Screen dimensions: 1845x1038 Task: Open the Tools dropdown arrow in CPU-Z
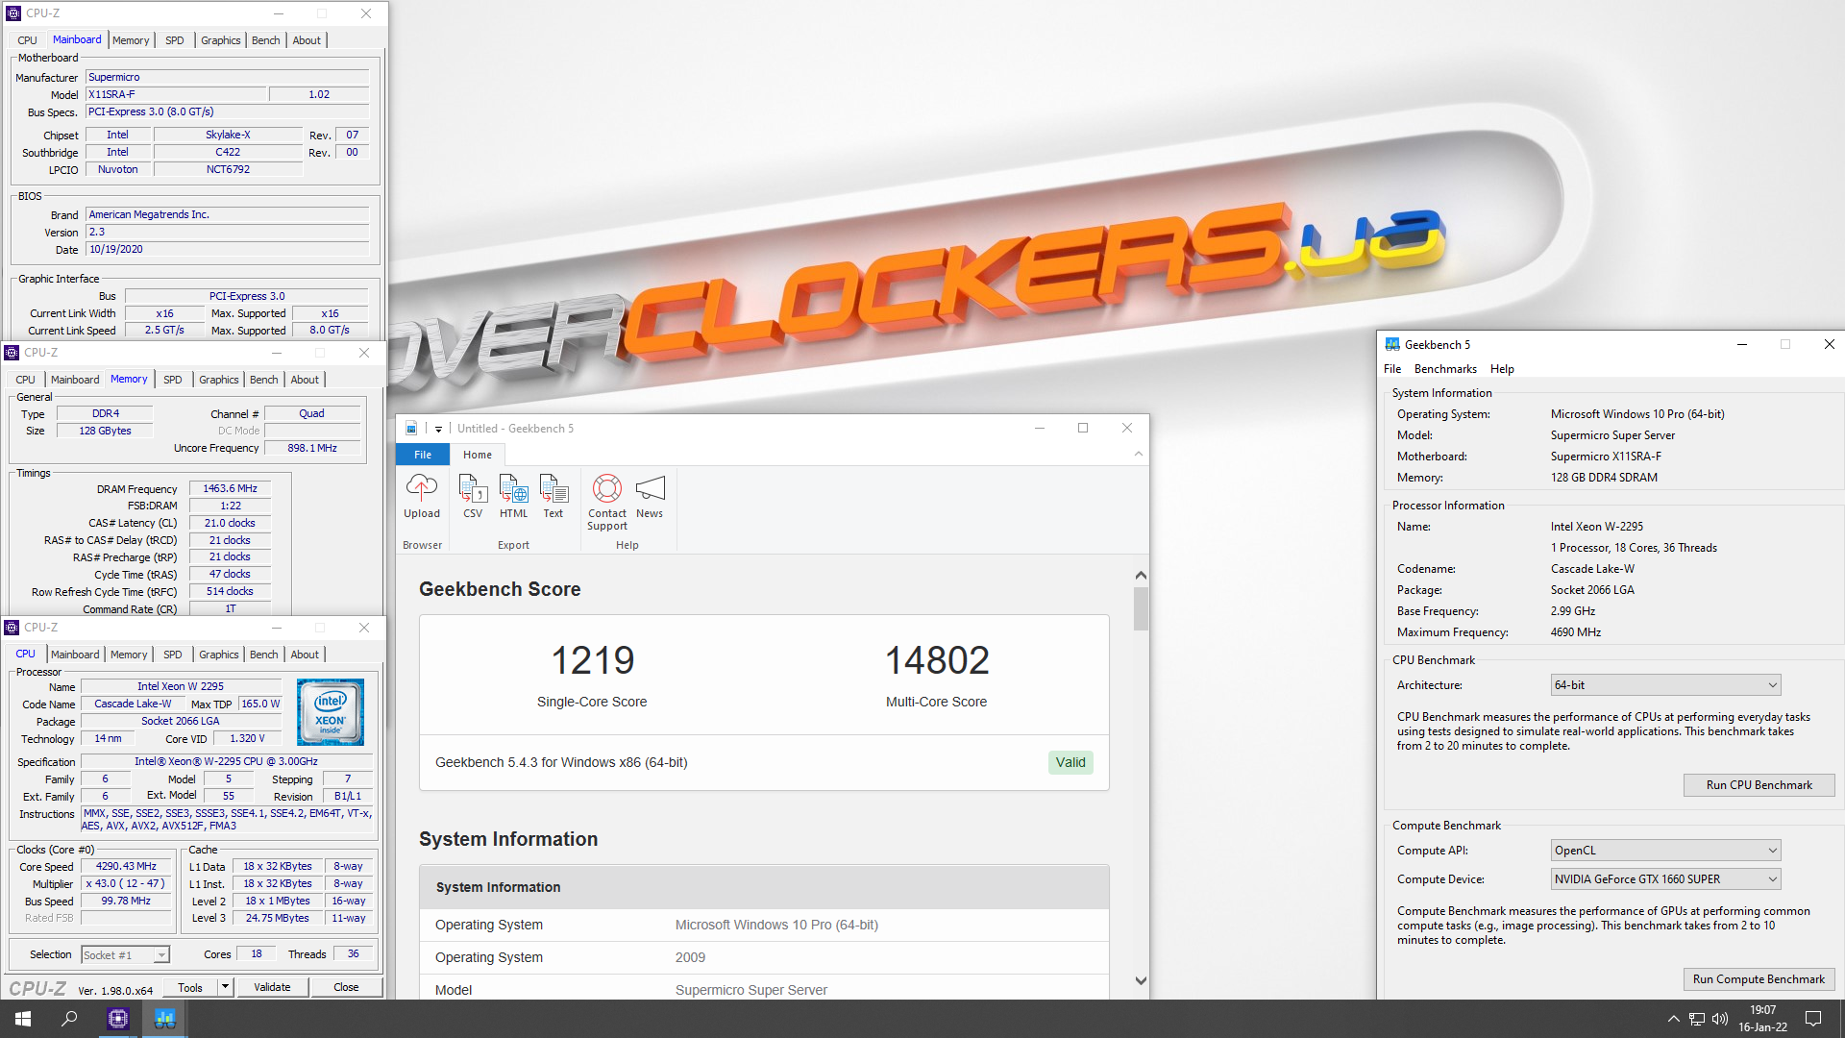[x=225, y=987]
